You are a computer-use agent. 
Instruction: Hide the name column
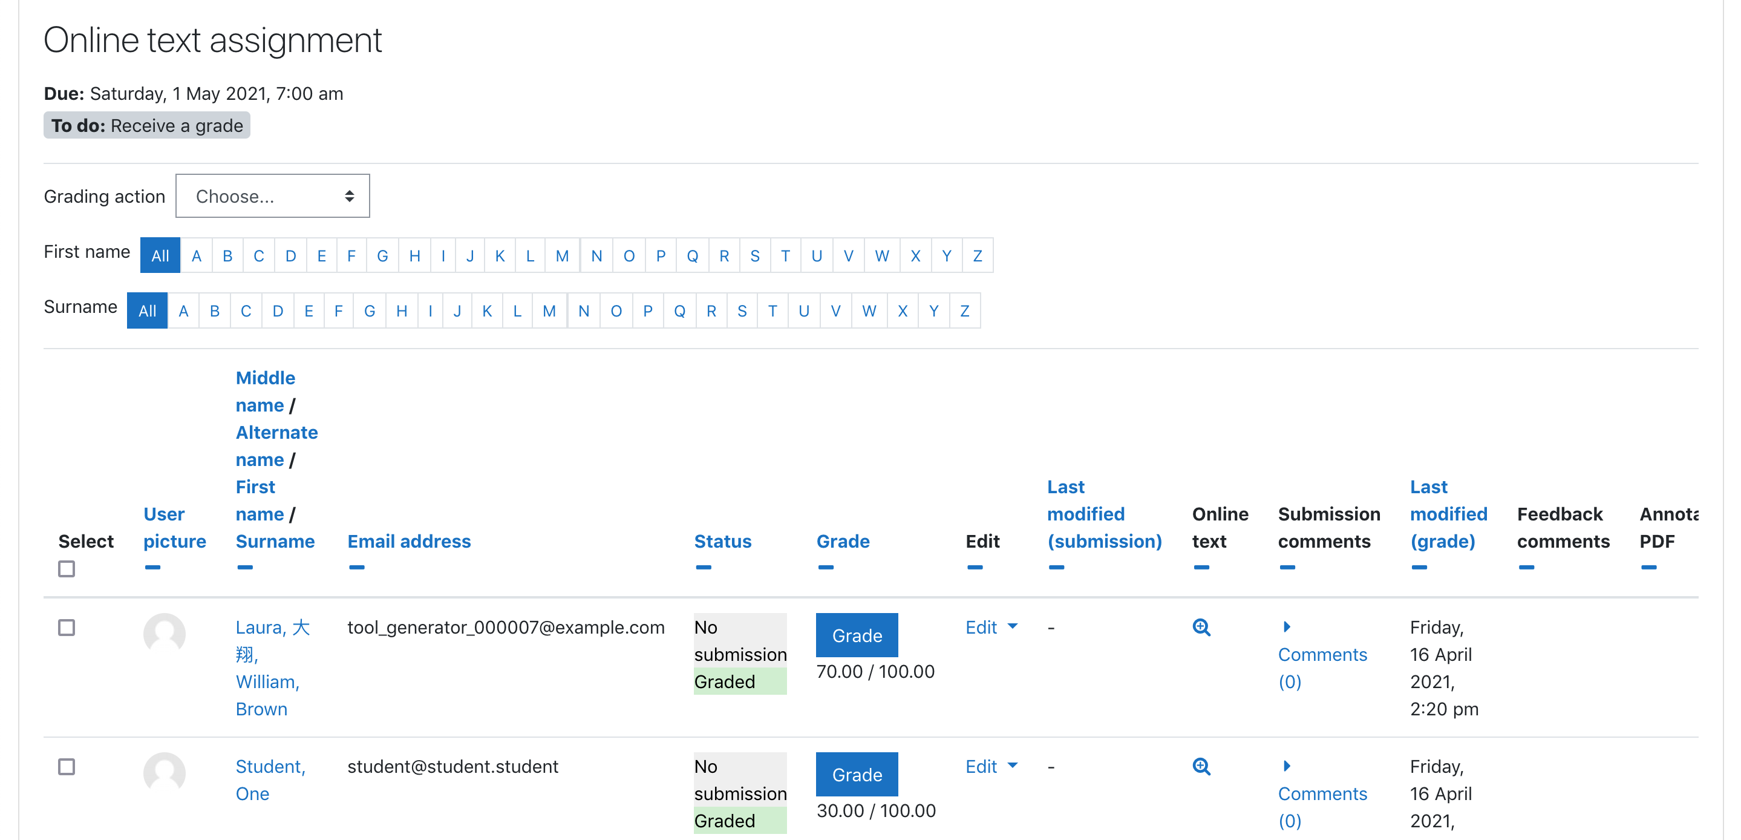tap(246, 567)
